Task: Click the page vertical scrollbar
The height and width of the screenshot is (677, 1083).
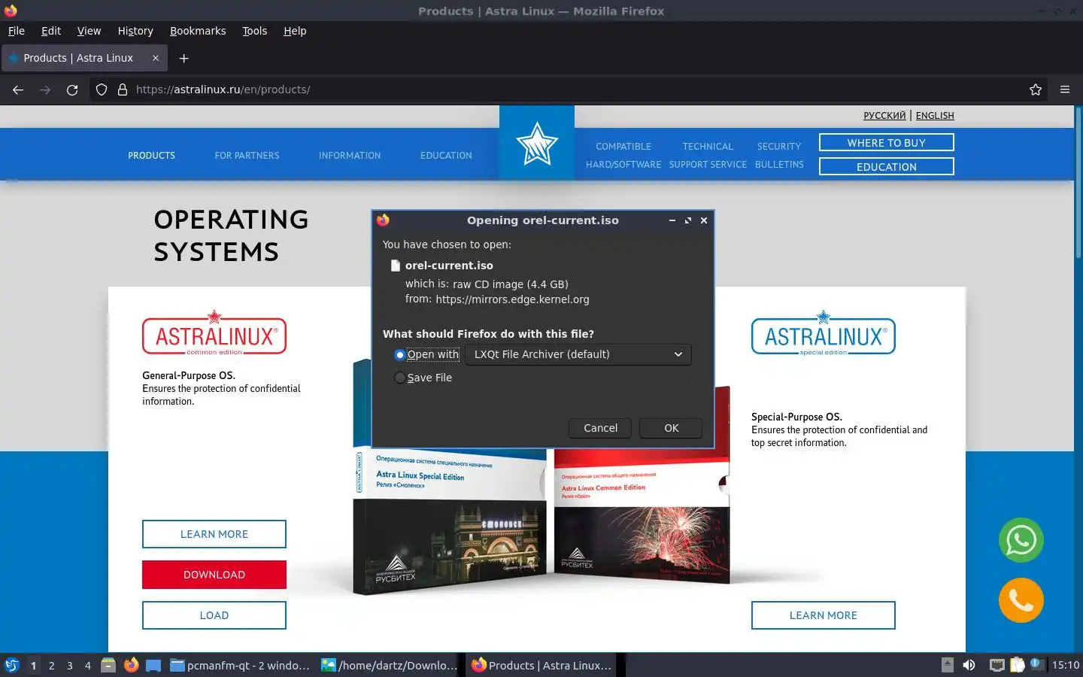Action: tap(1078, 183)
